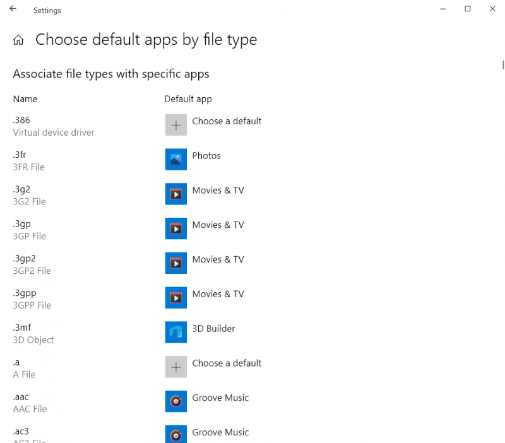505x443 pixels.
Task: Click Movies & TV icon for .3gp
Action: (176, 228)
